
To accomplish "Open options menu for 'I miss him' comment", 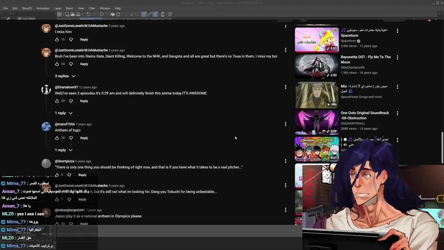I will 285,26.
